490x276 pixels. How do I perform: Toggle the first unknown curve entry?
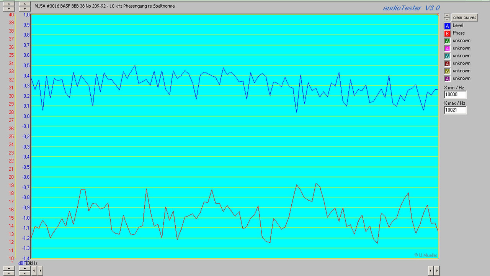(x=461, y=41)
